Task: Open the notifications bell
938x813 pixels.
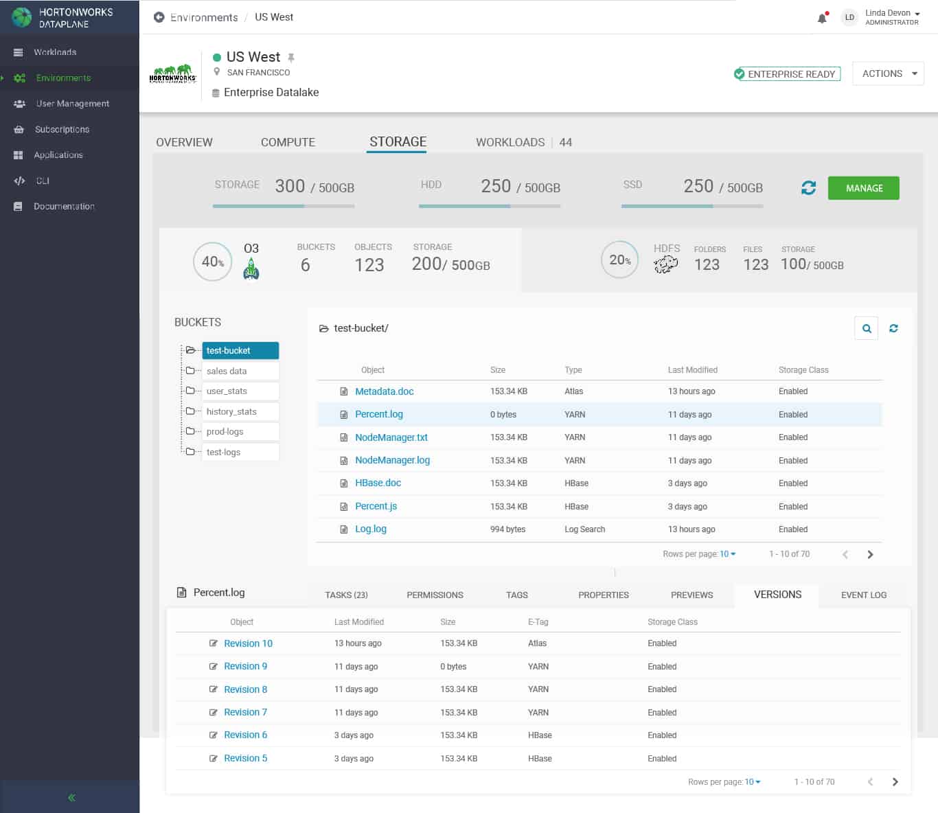Action: coord(822,18)
